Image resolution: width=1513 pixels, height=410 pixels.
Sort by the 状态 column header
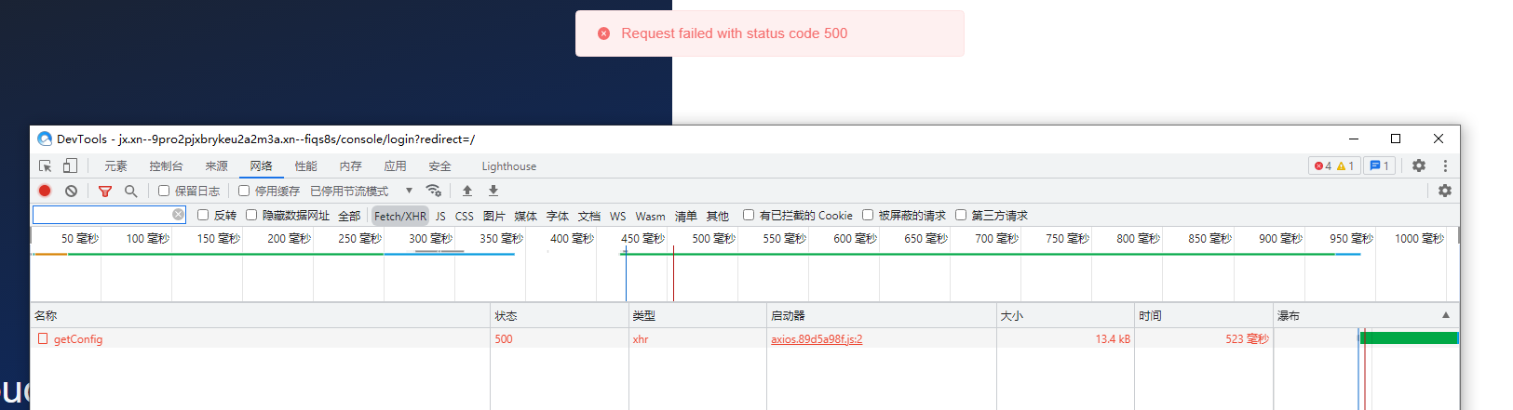point(560,315)
